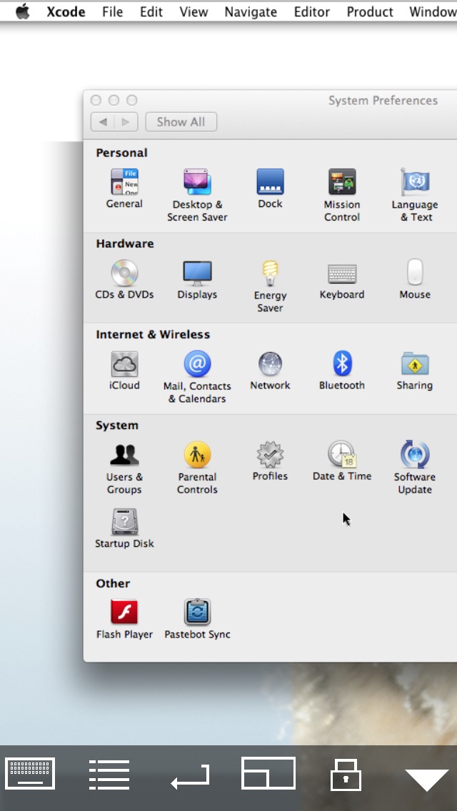Close the System Preferences window

click(96, 101)
